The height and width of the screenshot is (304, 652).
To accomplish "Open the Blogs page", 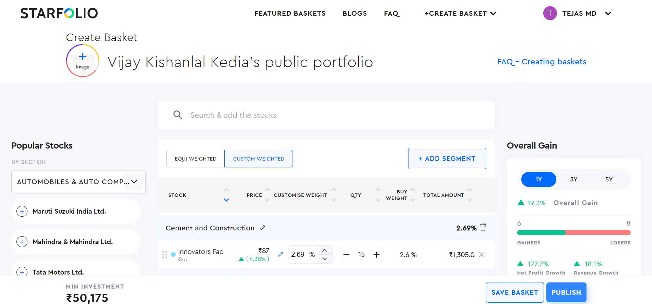I will [355, 14].
